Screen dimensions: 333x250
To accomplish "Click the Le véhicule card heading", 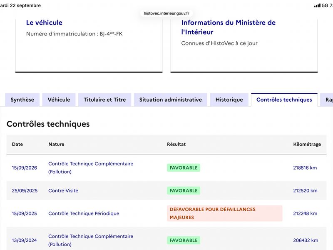I will 44,22.
